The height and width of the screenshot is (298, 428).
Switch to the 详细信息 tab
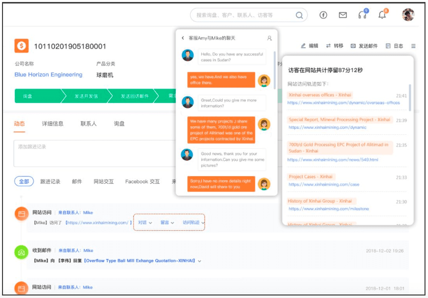(53, 124)
